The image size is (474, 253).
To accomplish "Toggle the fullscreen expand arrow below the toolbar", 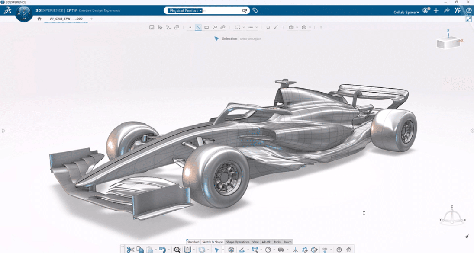I will (x=469, y=19).
